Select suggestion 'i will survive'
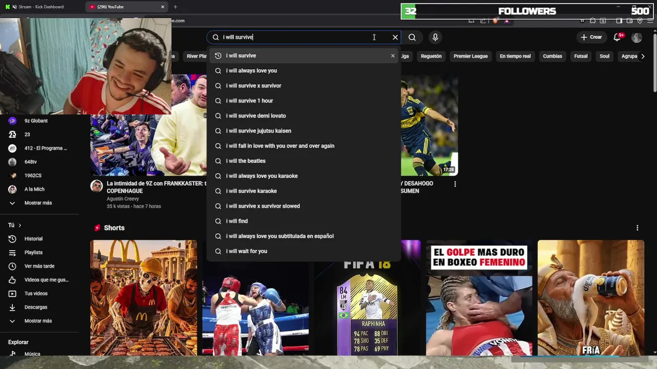This screenshot has height=369, width=657. click(x=304, y=55)
